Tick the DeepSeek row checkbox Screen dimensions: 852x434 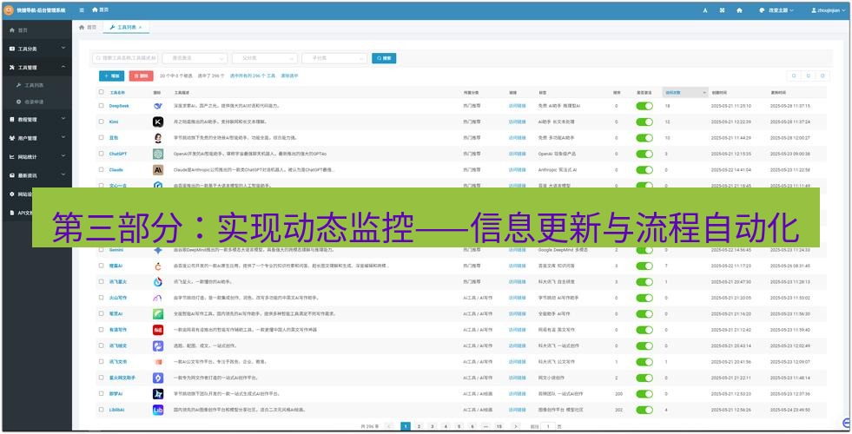tap(101, 106)
